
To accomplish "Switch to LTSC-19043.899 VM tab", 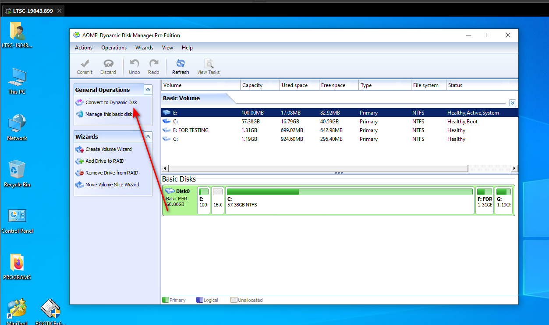I will (x=34, y=11).
